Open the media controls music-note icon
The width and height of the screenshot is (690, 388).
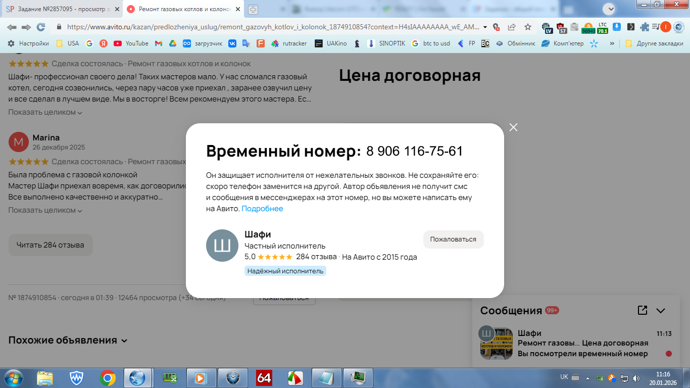coord(656,27)
